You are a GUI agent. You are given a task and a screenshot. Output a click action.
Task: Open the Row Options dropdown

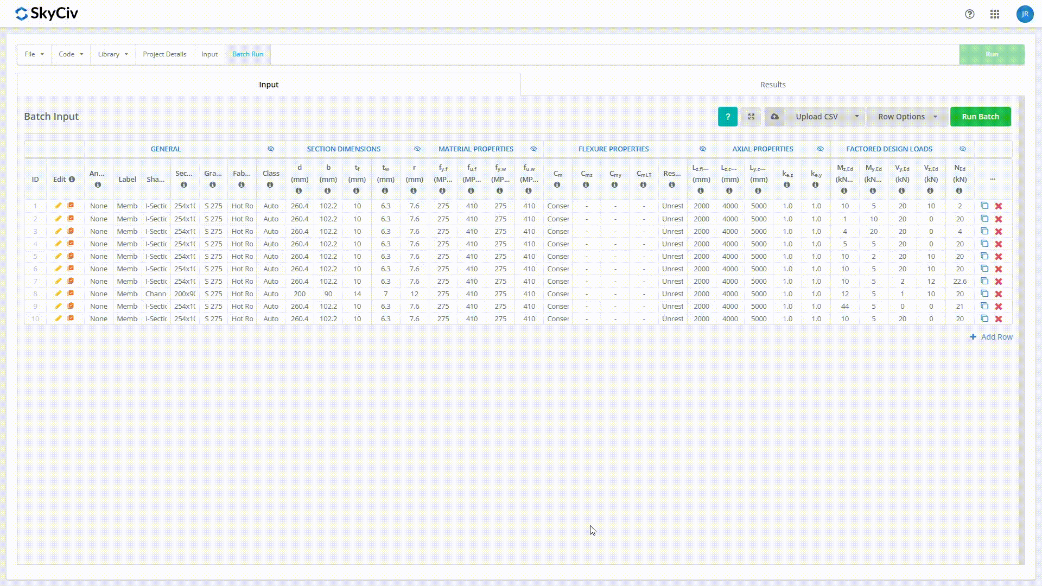tap(907, 117)
